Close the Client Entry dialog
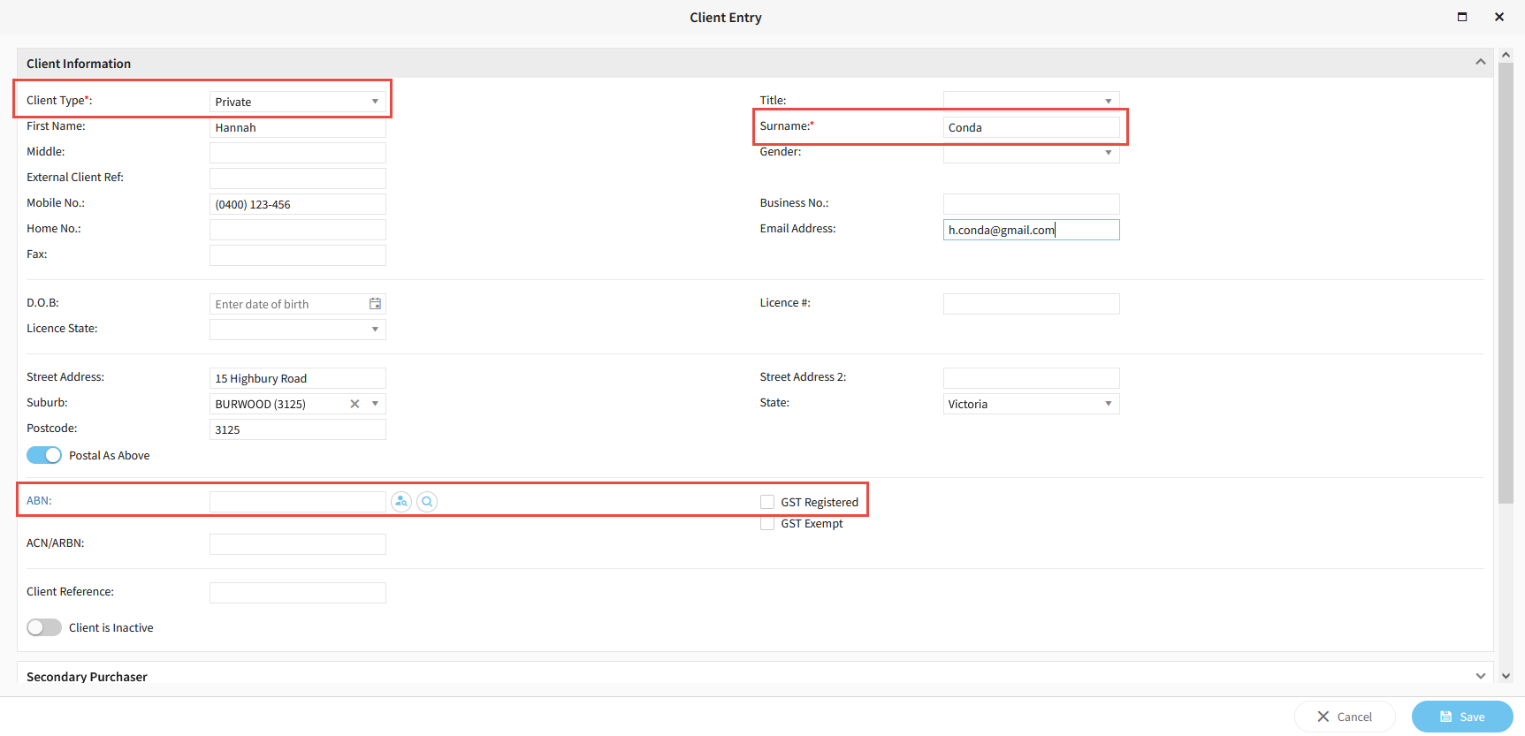The width and height of the screenshot is (1525, 736). pos(1499,17)
